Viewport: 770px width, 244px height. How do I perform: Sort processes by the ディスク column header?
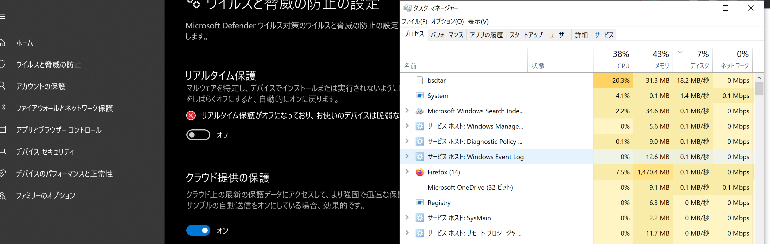[693, 60]
